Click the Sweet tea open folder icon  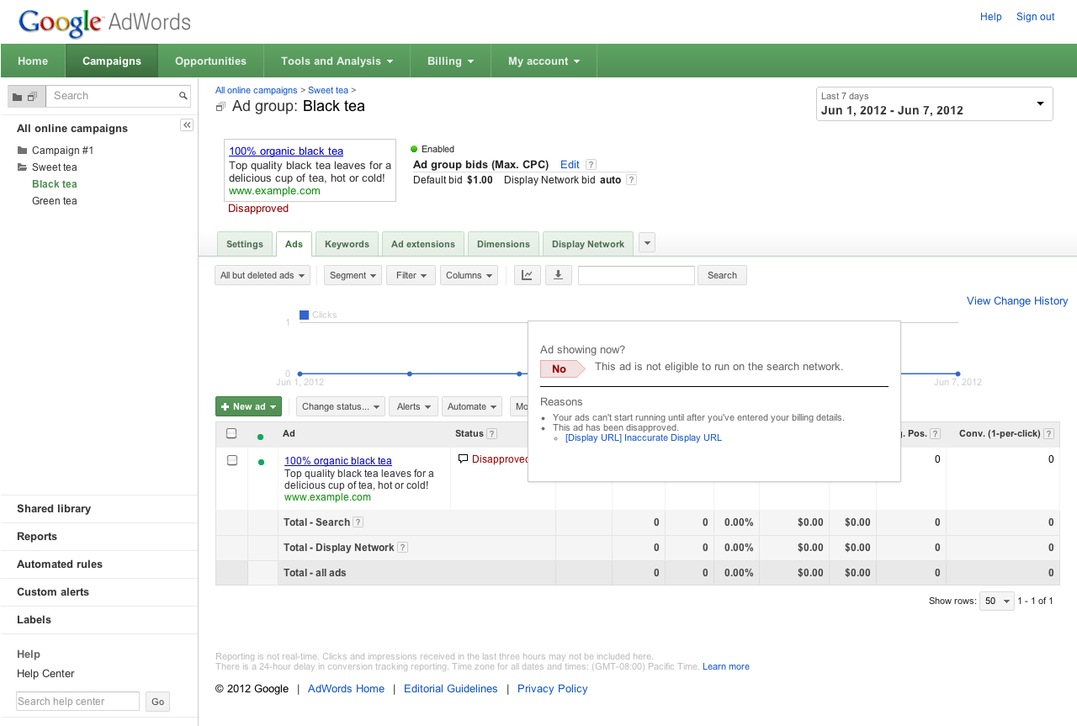point(22,167)
